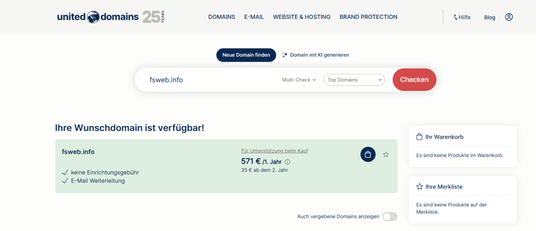The width and height of the screenshot is (536, 231).
Task: Select the Neue Domain finden tab
Action: tap(246, 55)
